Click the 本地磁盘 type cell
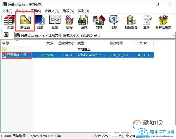 84,49
